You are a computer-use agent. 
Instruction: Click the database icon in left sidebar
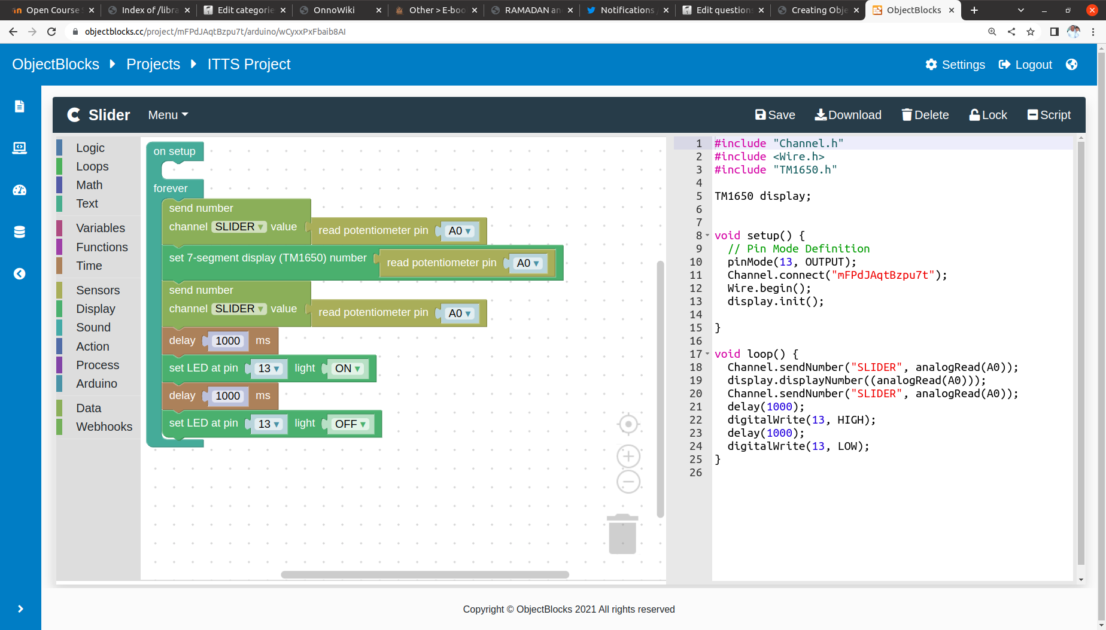tap(20, 232)
